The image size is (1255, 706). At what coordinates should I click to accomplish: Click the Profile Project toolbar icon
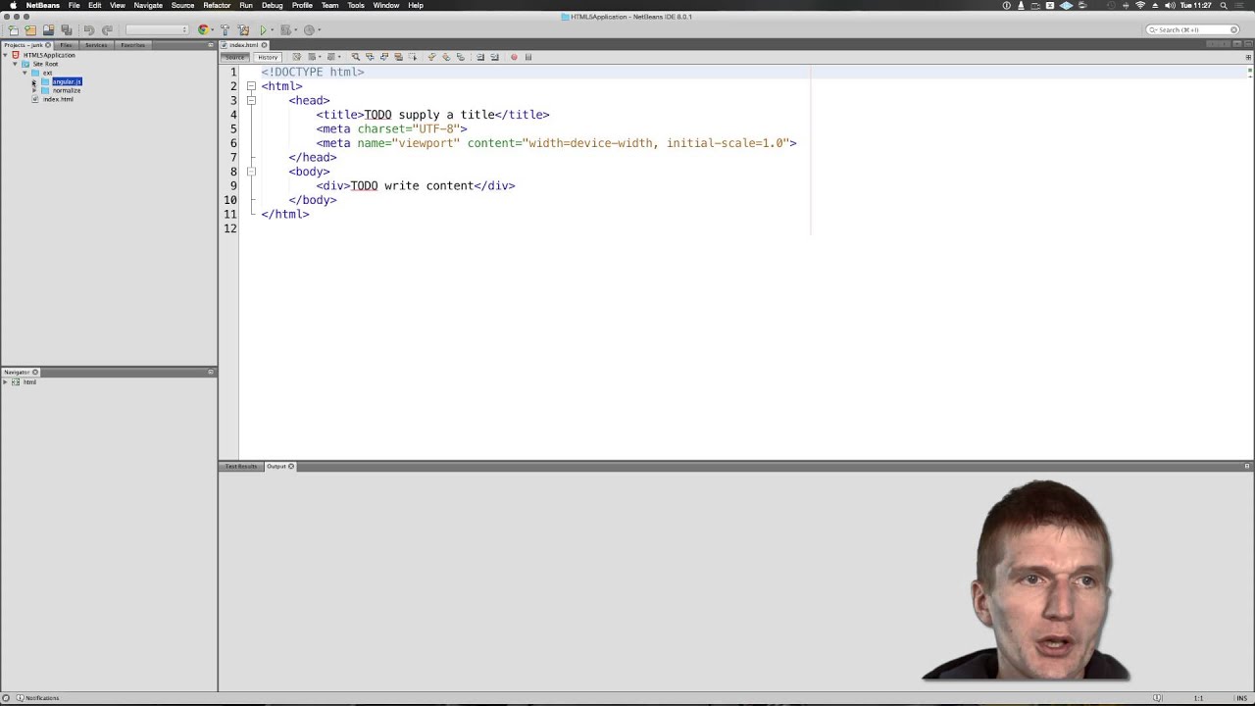[309, 30]
